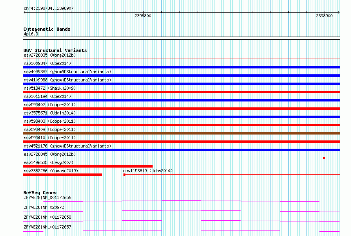Open the RefSeq Genes track title

[40, 192]
